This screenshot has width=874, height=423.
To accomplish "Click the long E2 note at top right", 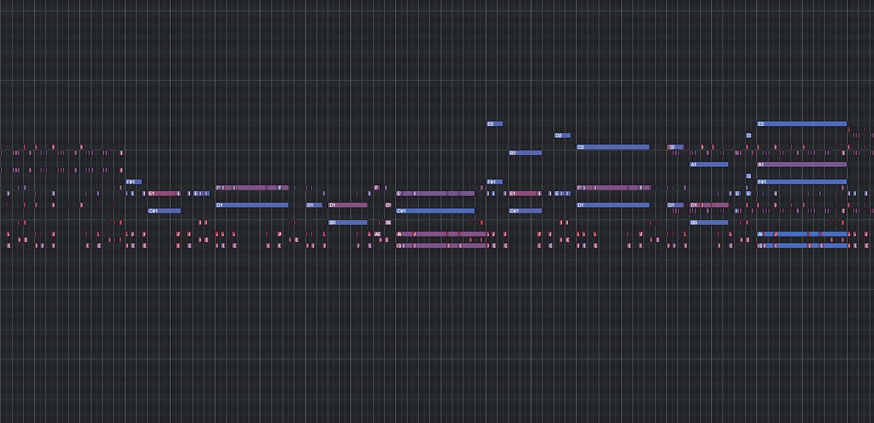I will click(x=802, y=124).
